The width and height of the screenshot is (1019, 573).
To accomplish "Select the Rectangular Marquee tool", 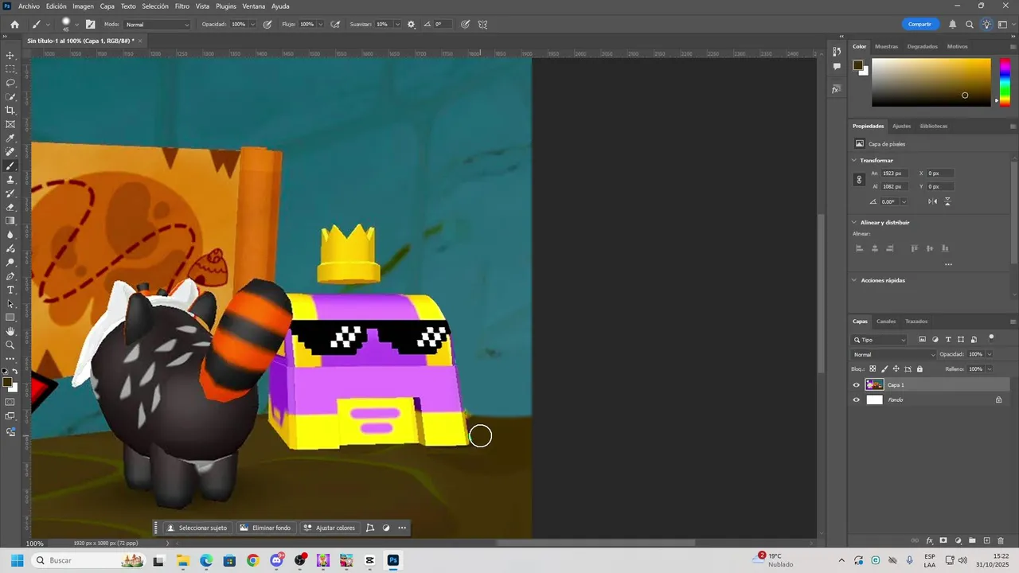I will 10,69.
